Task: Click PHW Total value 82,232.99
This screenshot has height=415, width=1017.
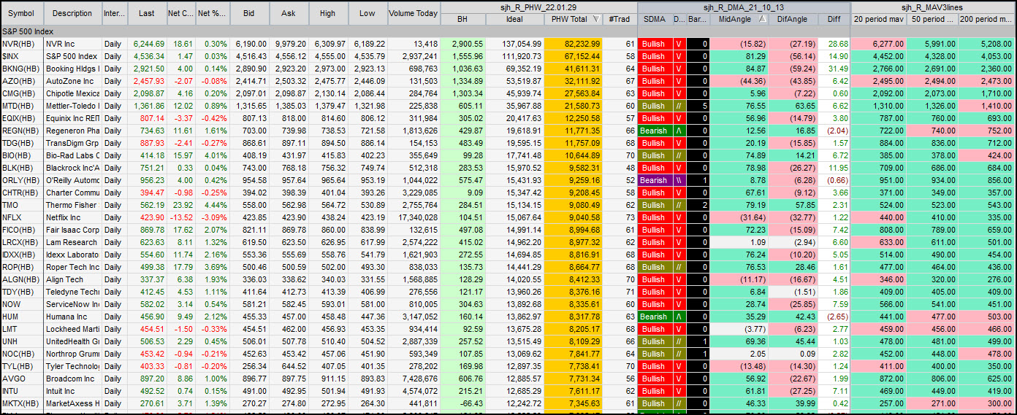Action: pos(574,44)
